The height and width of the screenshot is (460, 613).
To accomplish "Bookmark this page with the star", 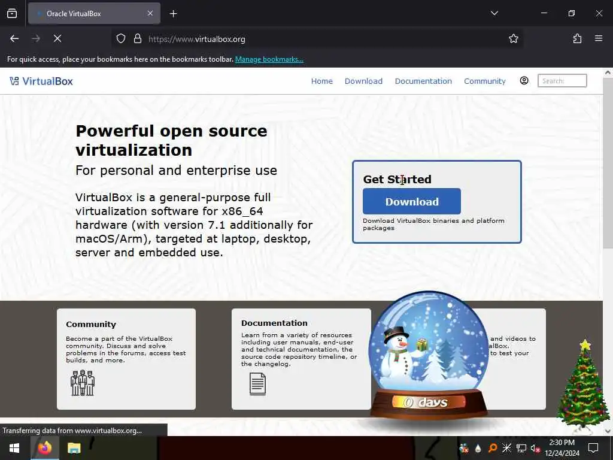I will click(513, 39).
